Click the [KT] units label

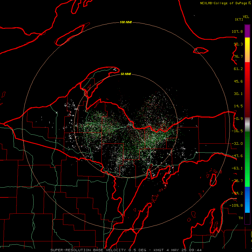coord(239,19)
